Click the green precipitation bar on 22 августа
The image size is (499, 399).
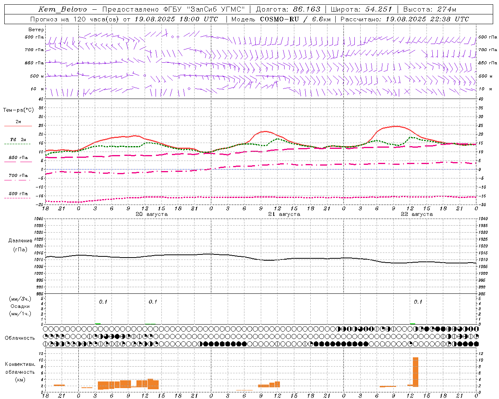coord(412,323)
